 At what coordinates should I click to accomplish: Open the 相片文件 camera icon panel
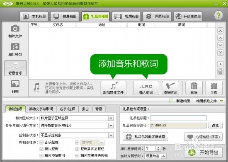tap(15, 31)
